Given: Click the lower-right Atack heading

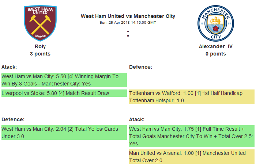Looking at the screenshot, I should click(x=137, y=119).
